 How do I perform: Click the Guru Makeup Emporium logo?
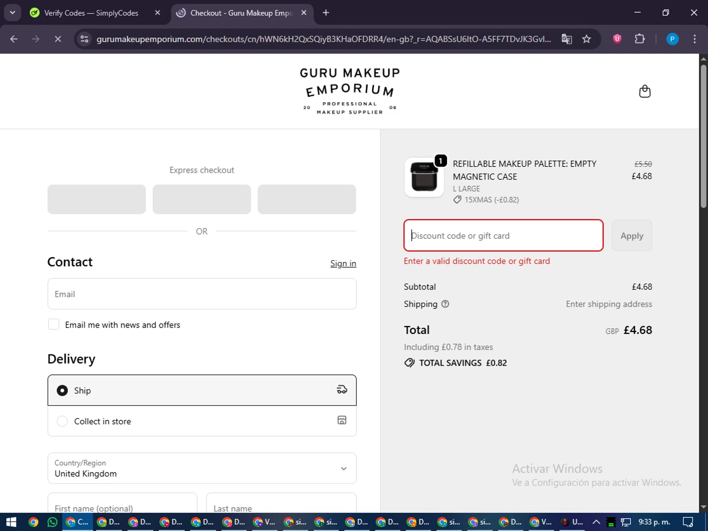(350, 91)
